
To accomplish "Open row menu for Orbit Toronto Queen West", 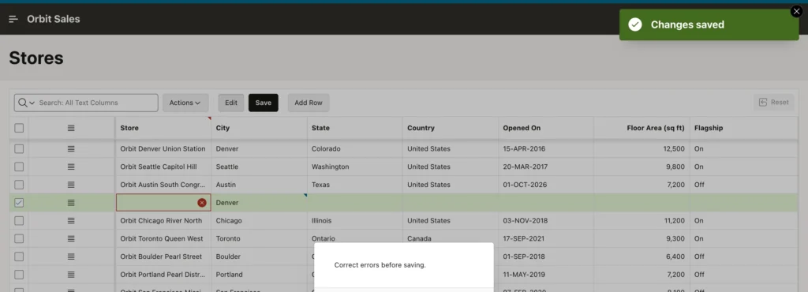I will click(71, 238).
